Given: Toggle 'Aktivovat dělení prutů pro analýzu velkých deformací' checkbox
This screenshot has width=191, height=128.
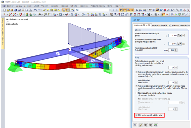Looking at the screenshot, I should [136, 86].
